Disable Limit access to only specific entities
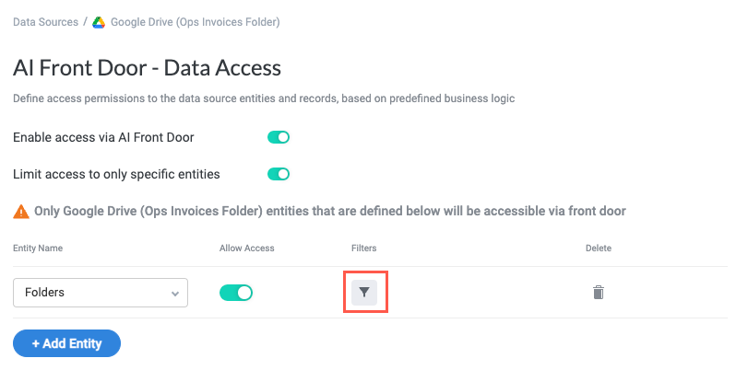 click(279, 173)
